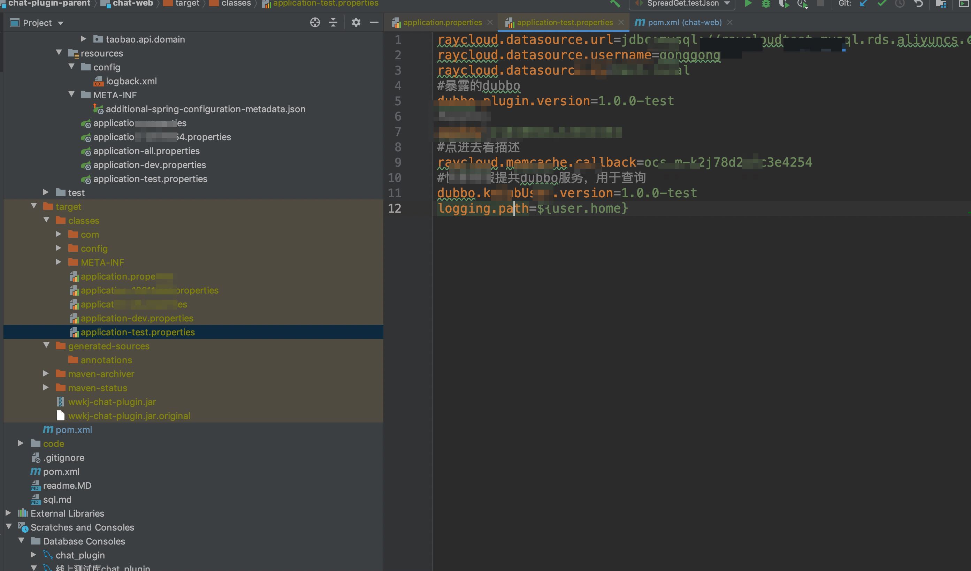Click the Debug bug icon

click(x=766, y=3)
